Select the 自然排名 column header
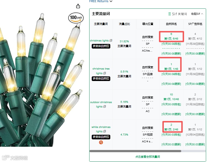The width and height of the screenshot is (211, 162). (171, 24)
